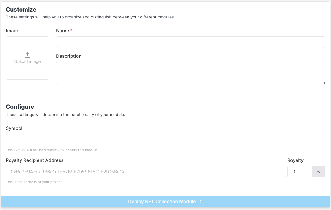Click the description textarea resize handle
Image resolution: width=331 pixels, height=210 pixels.
coord(323,83)
